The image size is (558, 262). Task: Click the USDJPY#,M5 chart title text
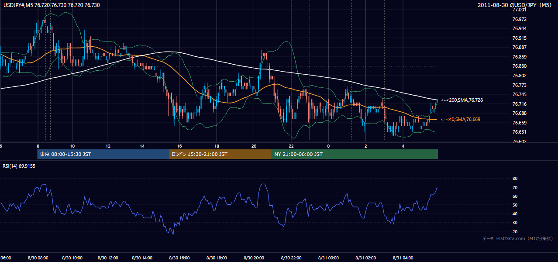coord(51,5)
